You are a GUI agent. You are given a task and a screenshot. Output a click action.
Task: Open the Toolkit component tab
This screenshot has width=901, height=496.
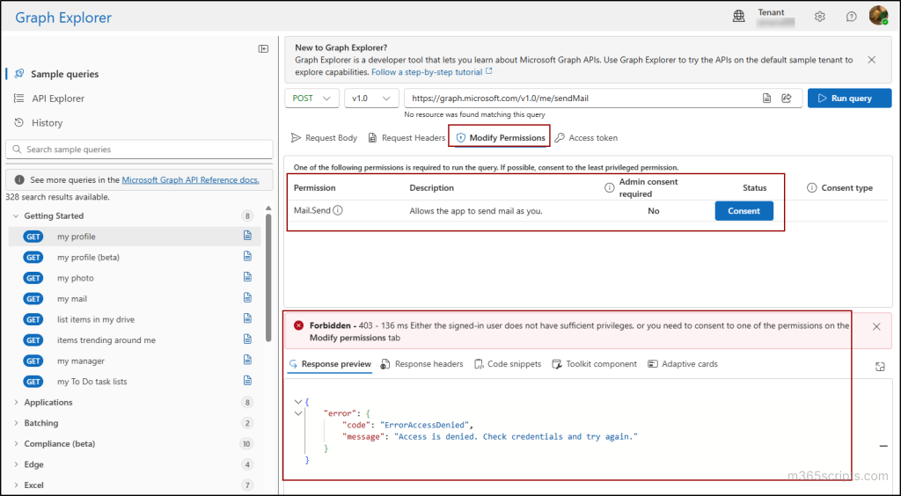click(594, 364)
